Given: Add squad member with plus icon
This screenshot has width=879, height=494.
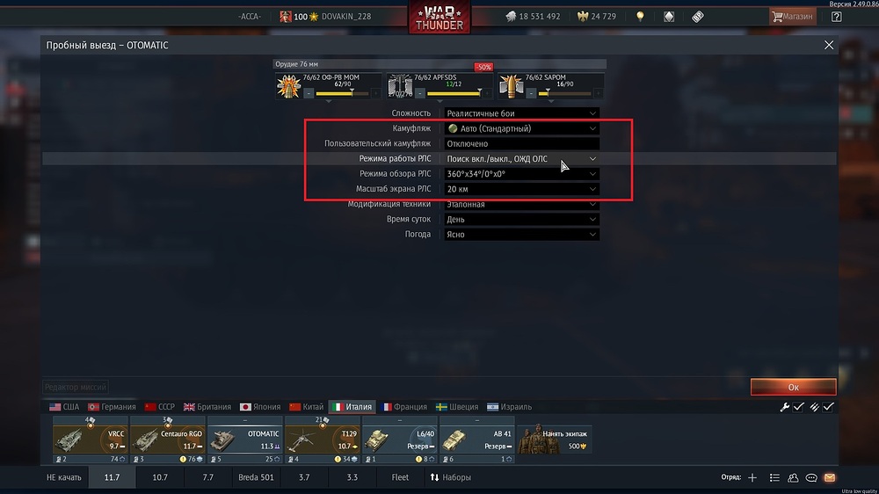Looking at the screenshot, I should (752, 478).
